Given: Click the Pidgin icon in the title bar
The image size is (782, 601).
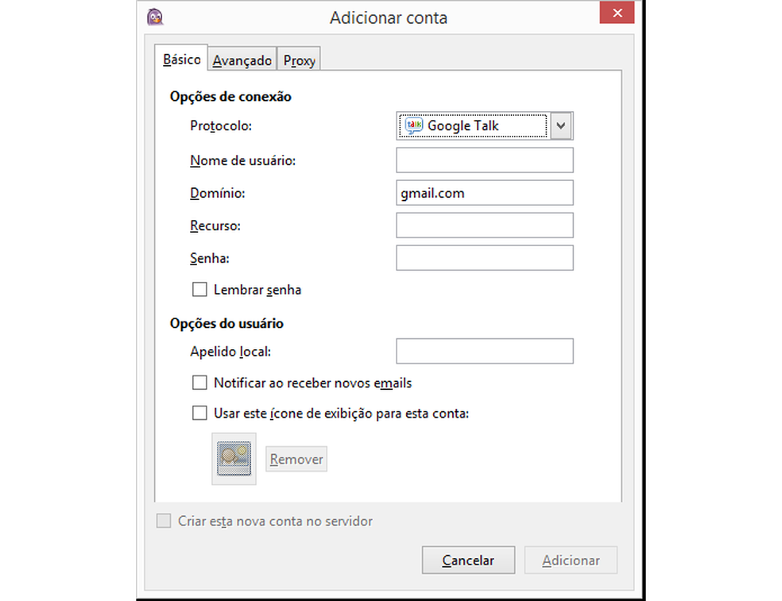Looking at the screenshot, I should 155,16.
